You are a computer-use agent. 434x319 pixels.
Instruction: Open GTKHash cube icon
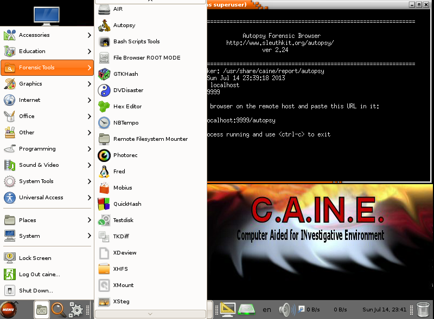(x=104, y=74)
